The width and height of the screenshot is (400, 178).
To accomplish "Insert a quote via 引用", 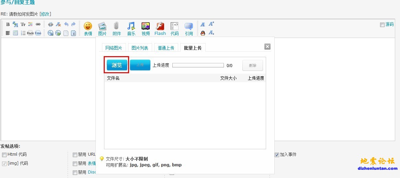I will (189, 29).
